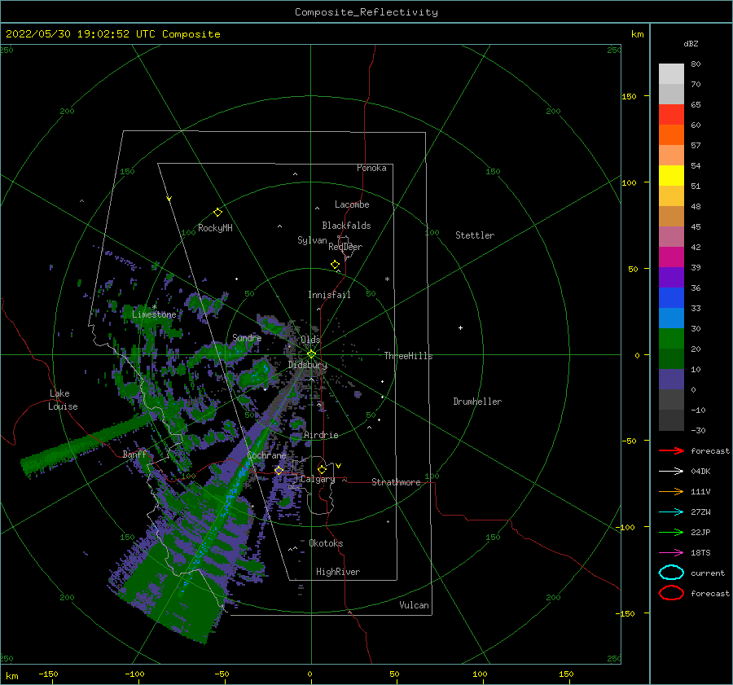Click the Limestone label
This screenshot has width=733, height=685.
coord(154,314)
